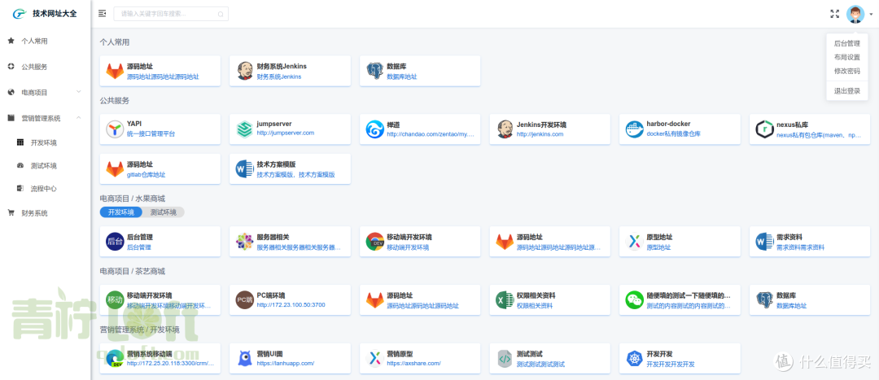The height and width of the screenshot is (380, 879).
Task: Click the 营销UI图 monster icon
Action: click(x=245, y=359)
